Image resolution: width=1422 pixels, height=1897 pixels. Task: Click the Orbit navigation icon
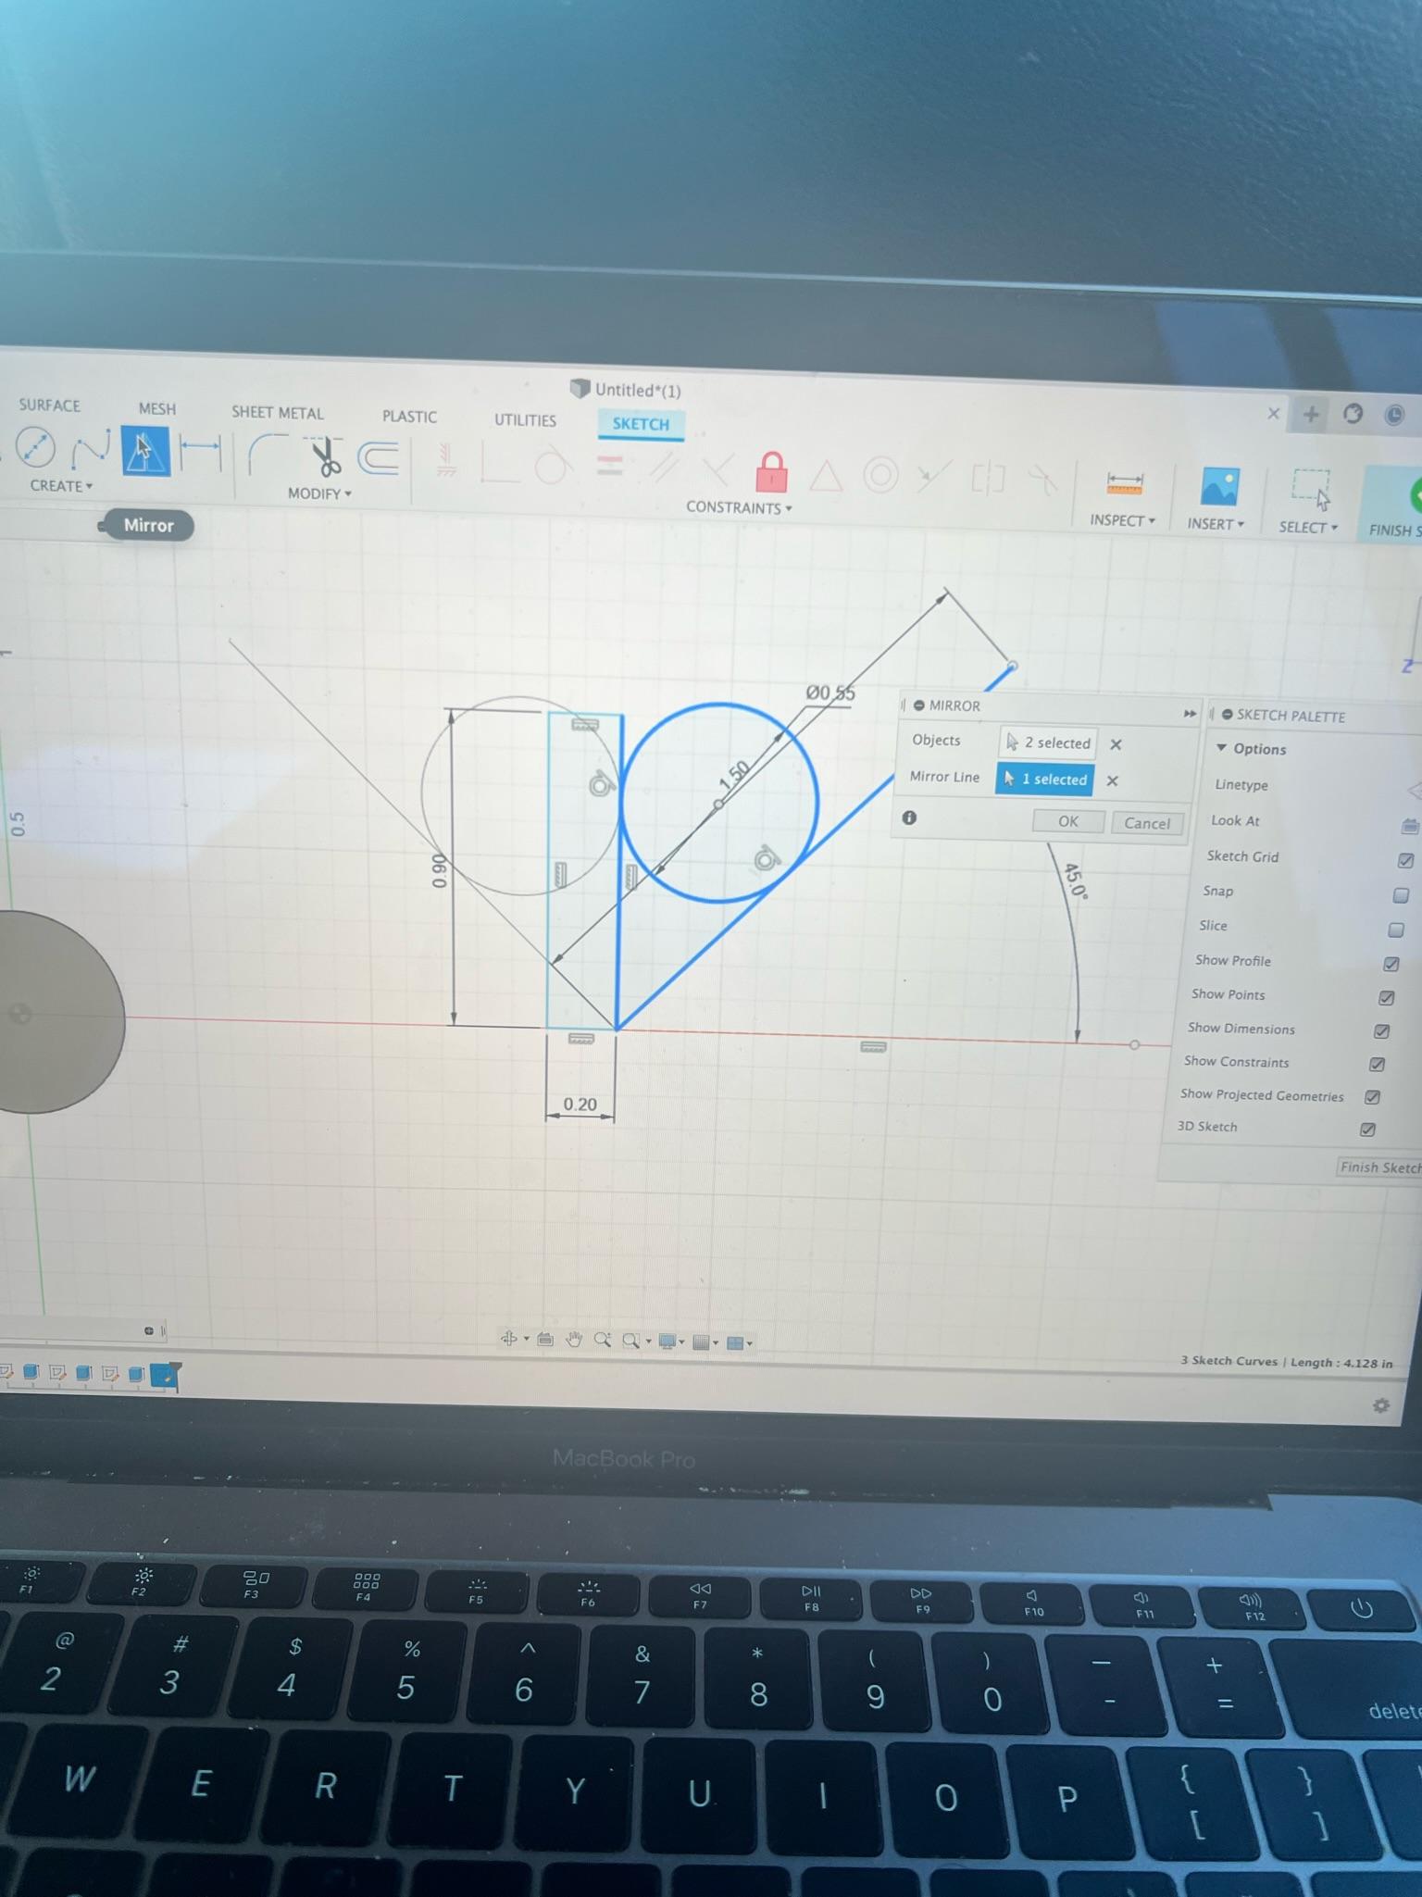click(509, 1338)
